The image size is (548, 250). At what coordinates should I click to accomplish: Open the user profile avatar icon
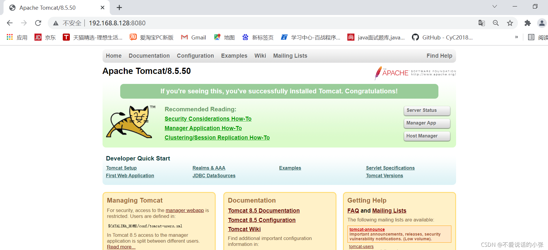pyautogui.click(x=542, y=23)
